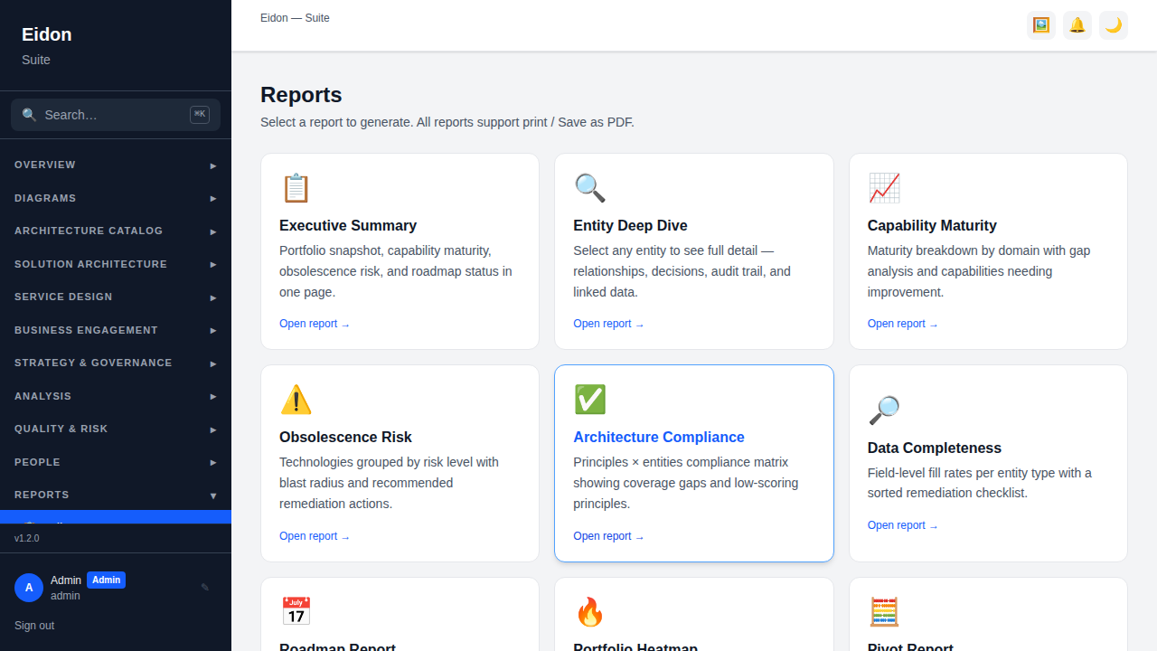Open report link under Obsolescence Risk
Viewport: 1157px width, 651px height.
pyautogui.click(x=315, y=536)
